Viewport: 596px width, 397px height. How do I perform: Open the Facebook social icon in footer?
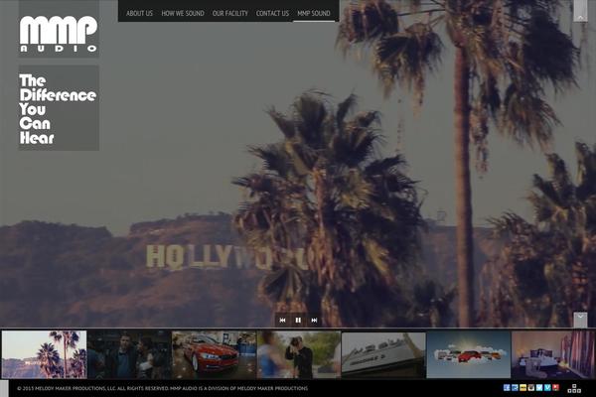[x=507, y=387]
